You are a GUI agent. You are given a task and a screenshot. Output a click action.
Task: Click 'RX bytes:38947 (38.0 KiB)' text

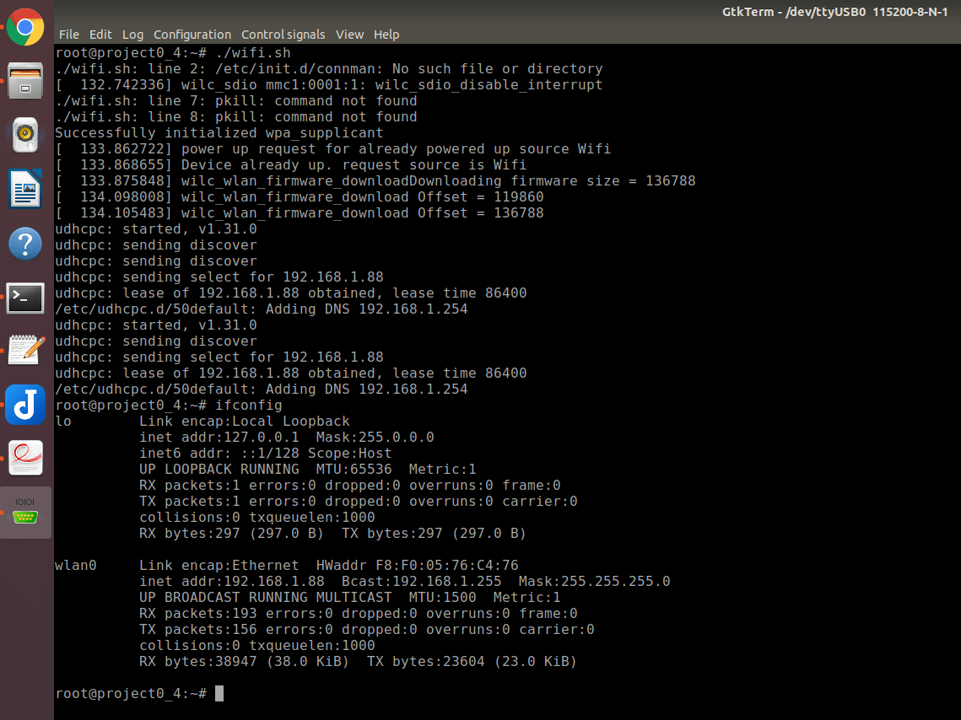click(244, 661)
